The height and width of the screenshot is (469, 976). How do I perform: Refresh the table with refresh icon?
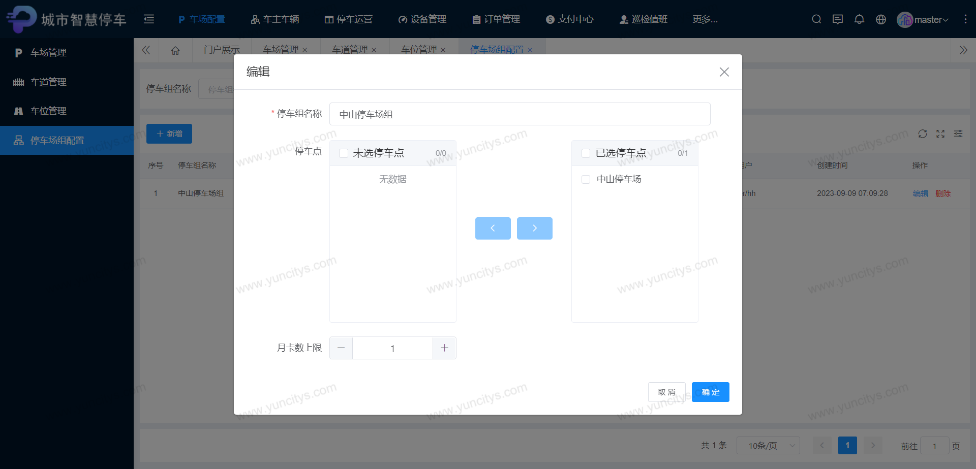[x=923, y=133]
